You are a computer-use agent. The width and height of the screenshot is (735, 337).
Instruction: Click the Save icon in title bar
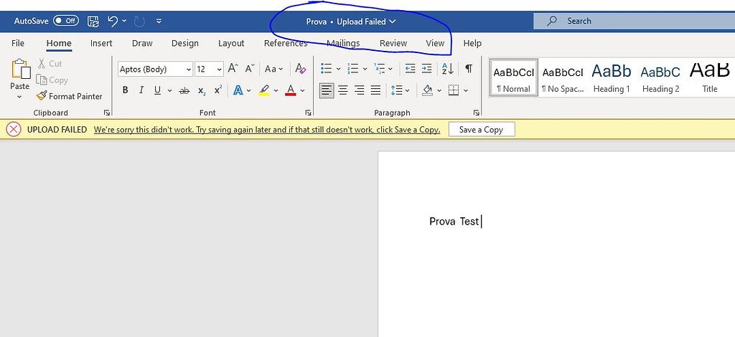pos(93,21)
